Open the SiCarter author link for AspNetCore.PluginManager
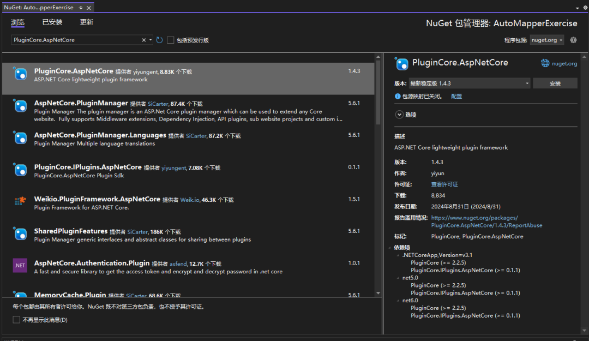 click(158, 104)
